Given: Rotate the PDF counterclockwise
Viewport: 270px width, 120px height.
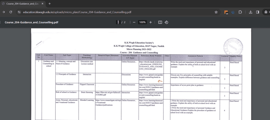Looking at the screenshot, I should 166,22.
